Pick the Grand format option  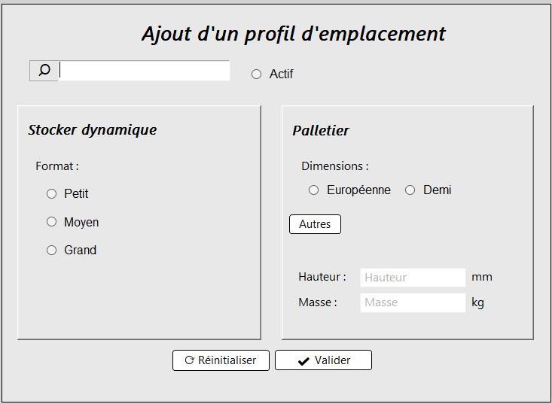[52, 251]
